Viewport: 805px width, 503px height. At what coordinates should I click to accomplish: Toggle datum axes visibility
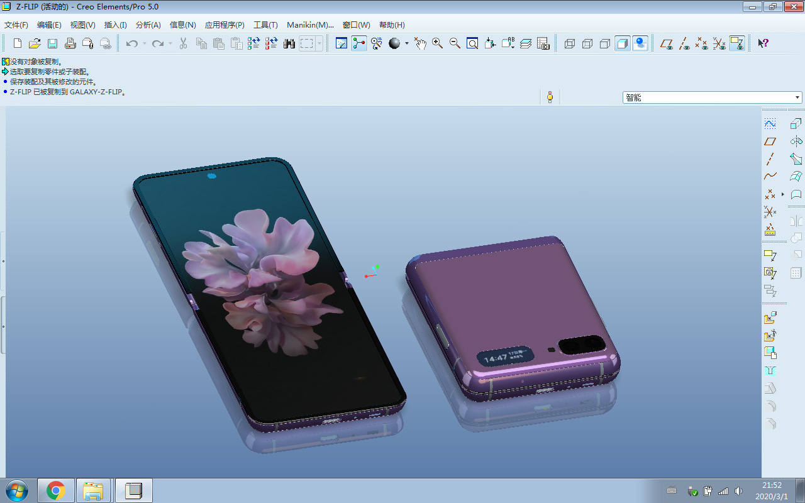(x=684, y=43)
